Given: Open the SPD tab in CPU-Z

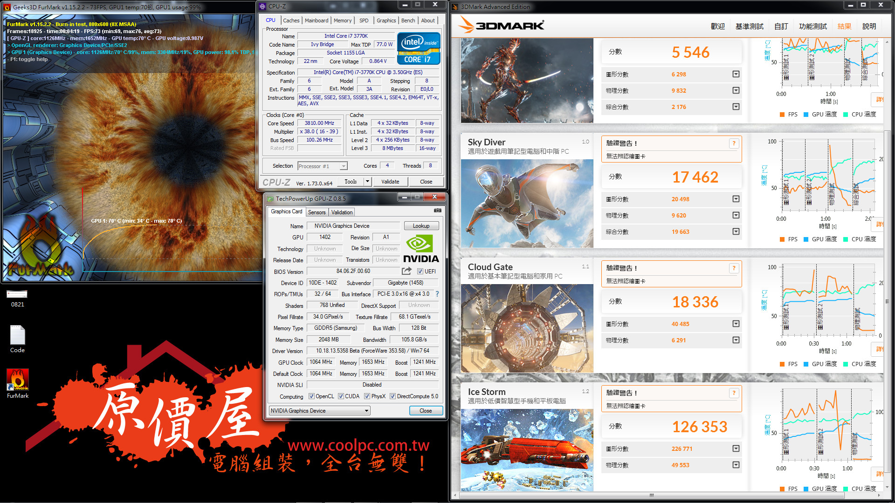Looking at the screenshot, I should tap(364, 20).
